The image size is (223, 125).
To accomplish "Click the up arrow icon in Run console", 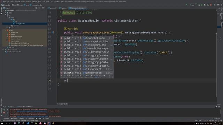I will [x=7, y=110].
